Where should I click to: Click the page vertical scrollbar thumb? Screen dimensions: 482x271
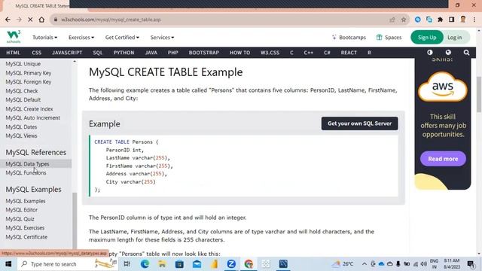(479, 94)
